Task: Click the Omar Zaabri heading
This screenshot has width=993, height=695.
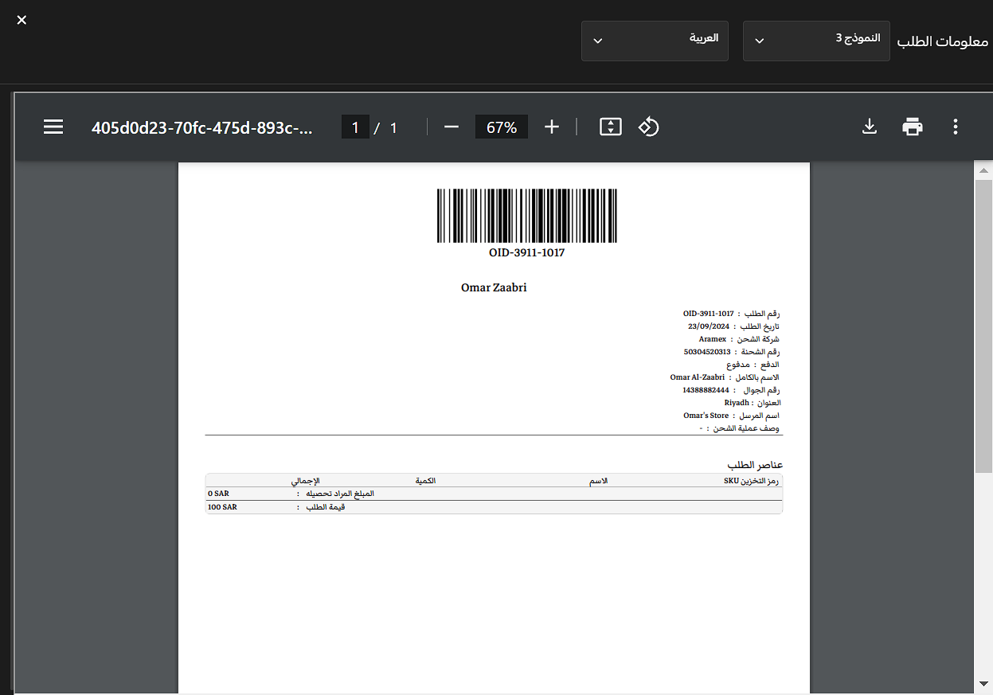Action: coord(494,287)
